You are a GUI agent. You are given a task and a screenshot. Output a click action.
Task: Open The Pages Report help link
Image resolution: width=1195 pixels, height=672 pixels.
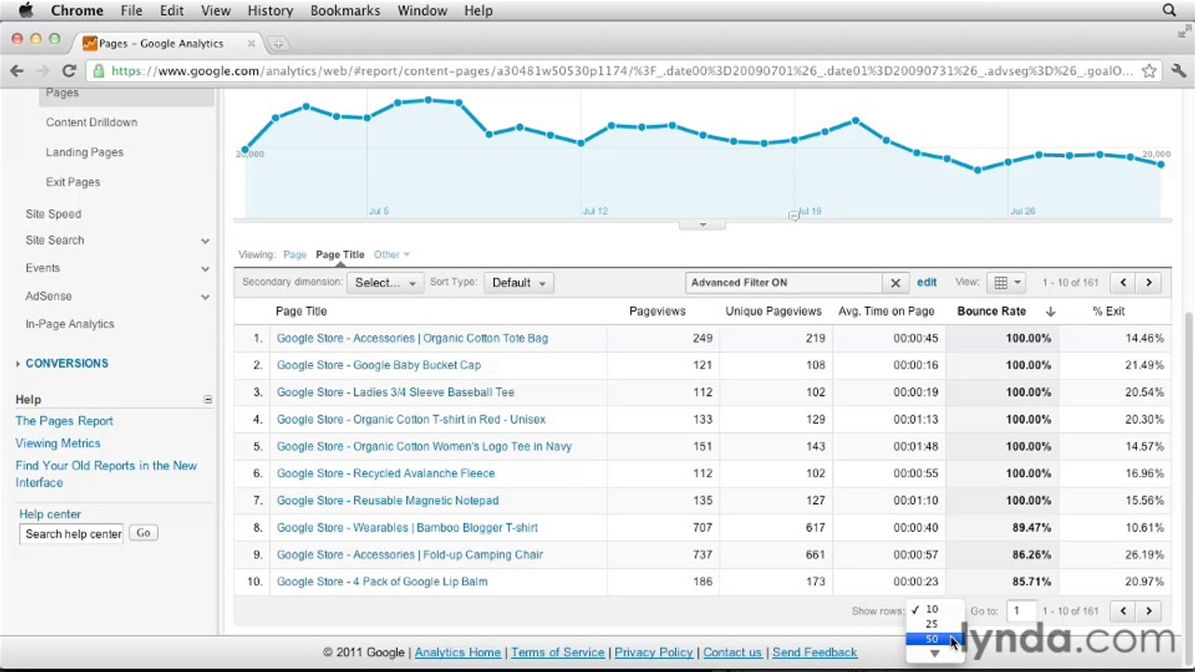coord(63,421)
